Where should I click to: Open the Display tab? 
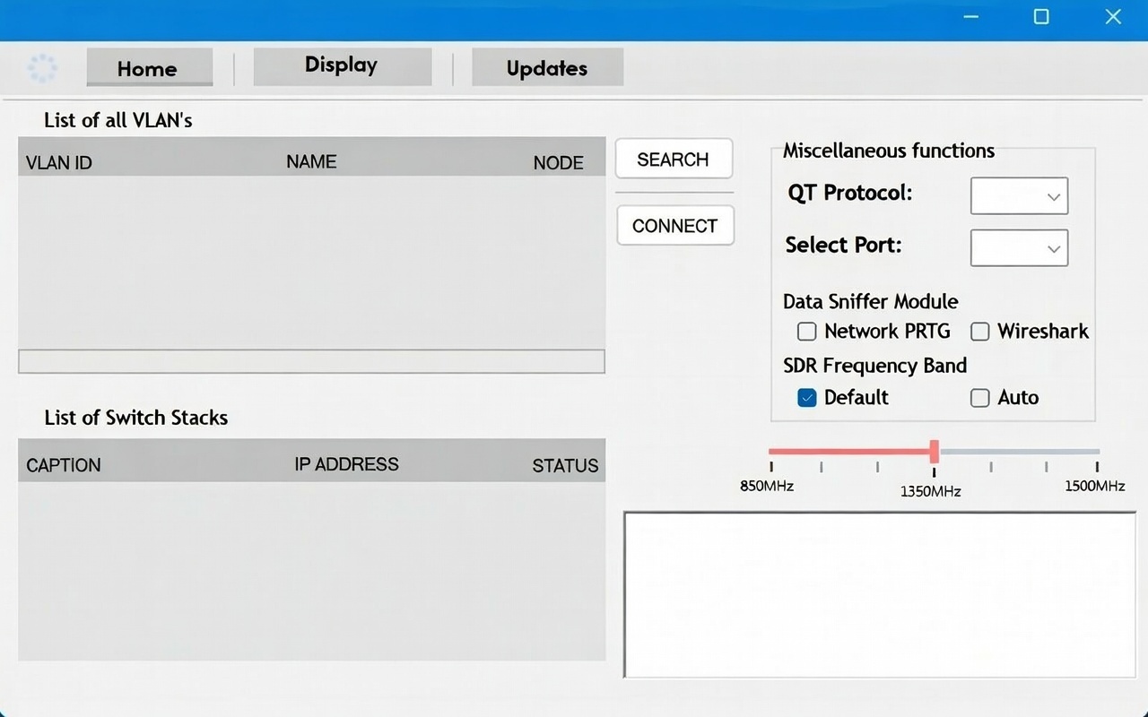(342, 66)
